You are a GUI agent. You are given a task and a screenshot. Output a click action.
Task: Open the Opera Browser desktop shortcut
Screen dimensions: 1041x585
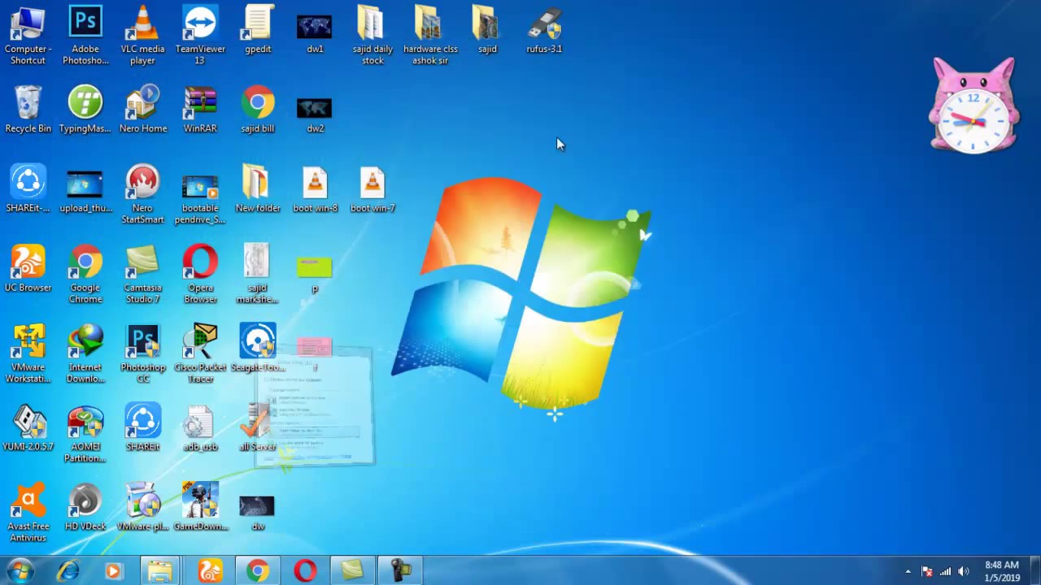[x=200, y=275]
